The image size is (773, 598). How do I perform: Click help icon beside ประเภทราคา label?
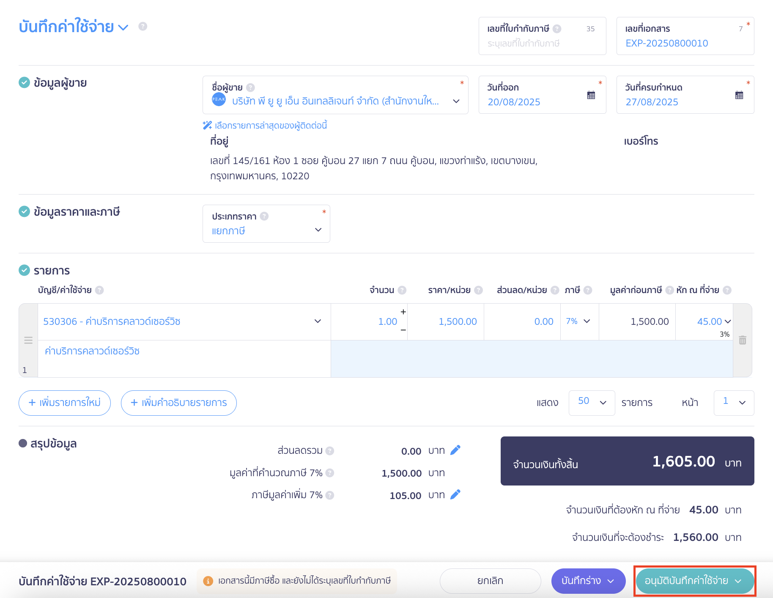264,216
